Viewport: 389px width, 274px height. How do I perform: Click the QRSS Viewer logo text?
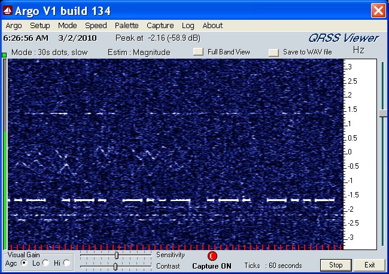click(x=344, y=38)
